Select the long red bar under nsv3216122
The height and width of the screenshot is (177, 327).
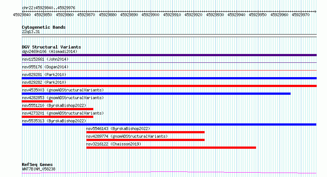tap(171, 148)
